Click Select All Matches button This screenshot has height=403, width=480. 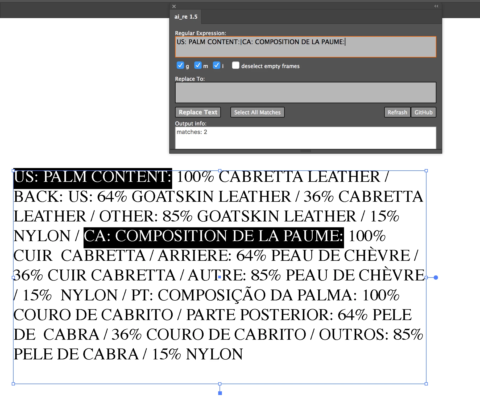[257, 112]
